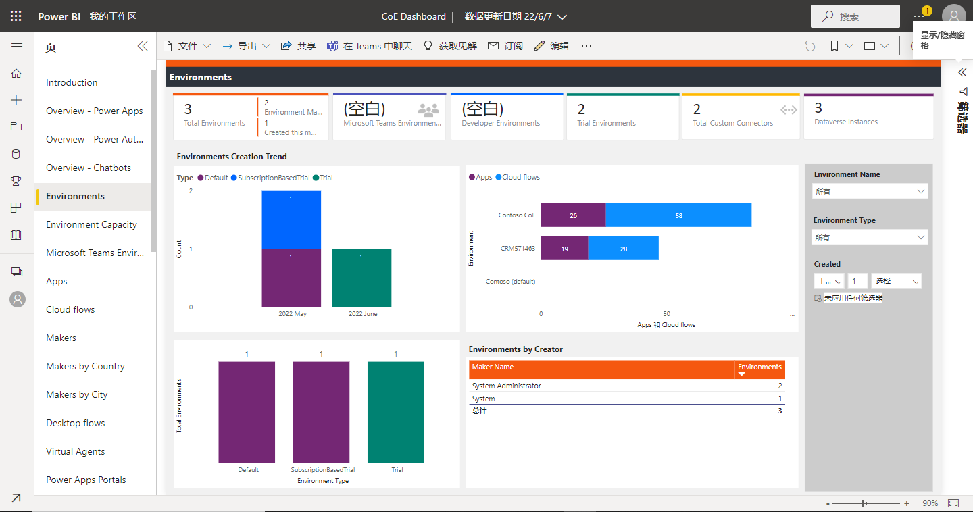Click 订阅 subscribe button

(x=505, y=46)
